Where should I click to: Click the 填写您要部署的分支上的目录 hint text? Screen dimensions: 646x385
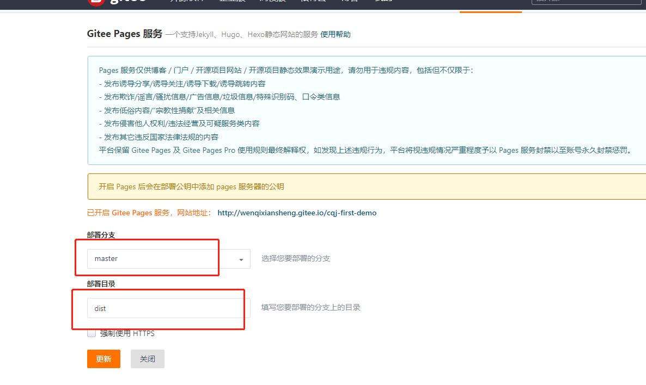point(310,307)
